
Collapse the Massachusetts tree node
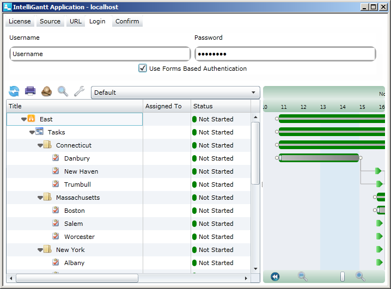coord(40,198)
